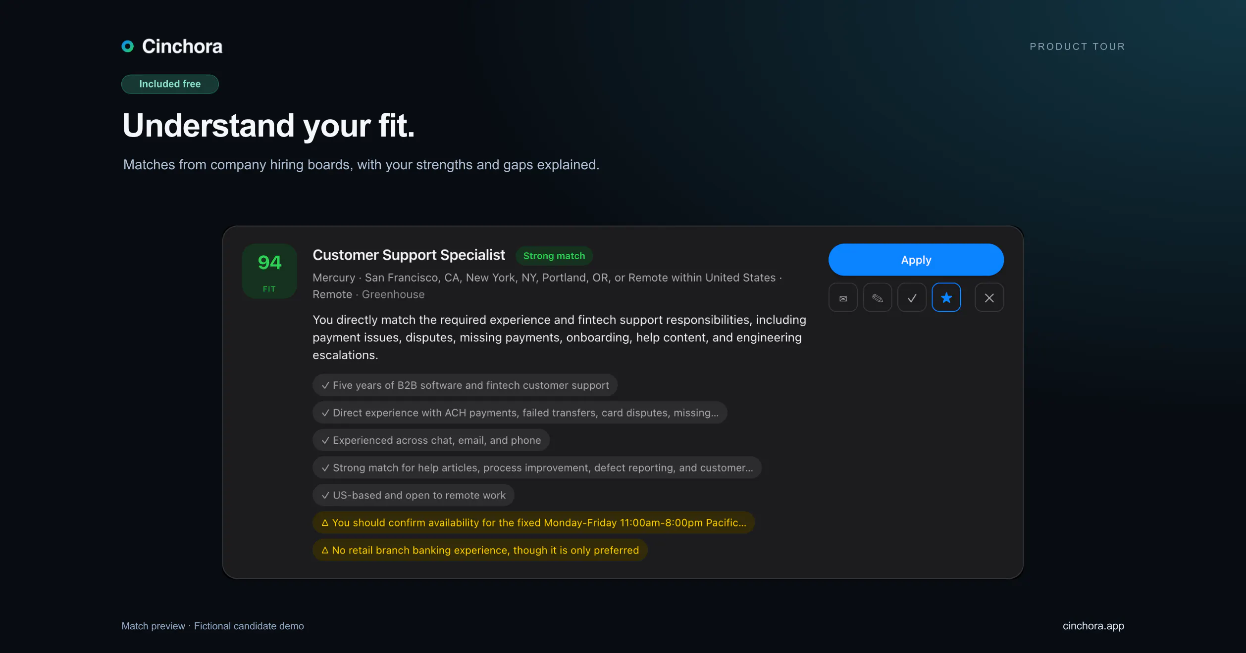
Task: Click the pencil edit icon button
Action: tap(877, 298)
